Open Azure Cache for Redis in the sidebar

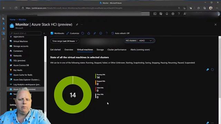pos(23,75)
